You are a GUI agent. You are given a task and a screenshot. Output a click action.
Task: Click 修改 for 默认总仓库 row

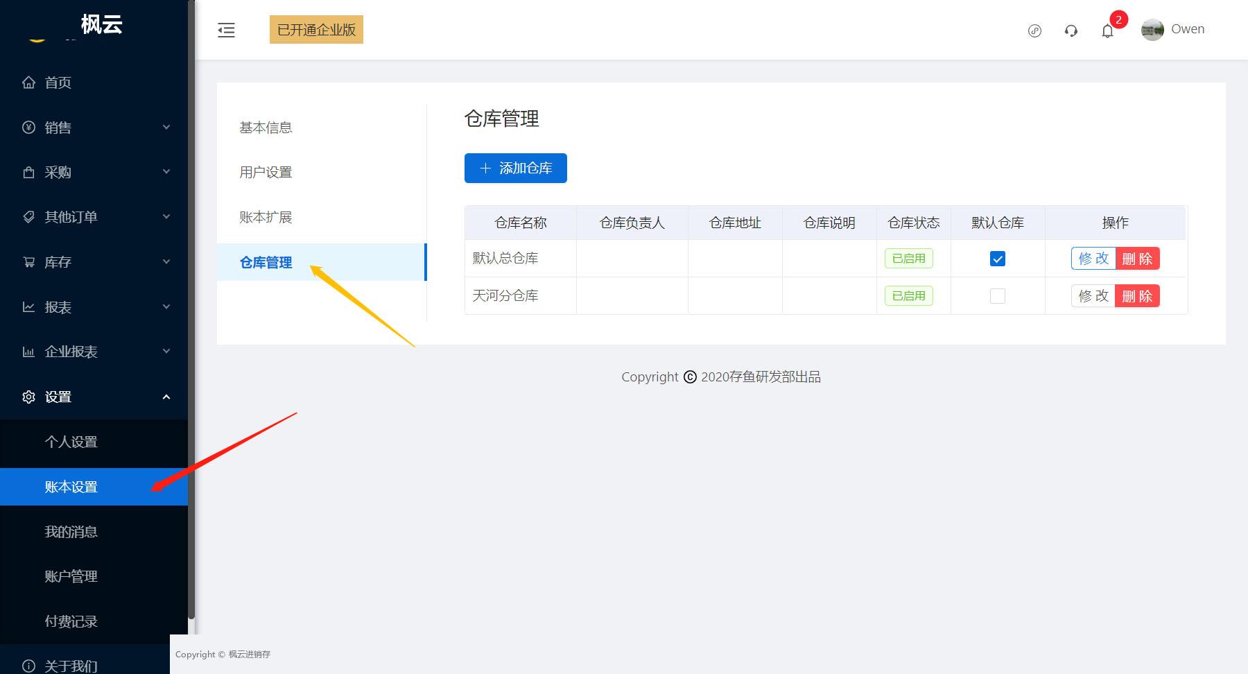pos(1093,259)
